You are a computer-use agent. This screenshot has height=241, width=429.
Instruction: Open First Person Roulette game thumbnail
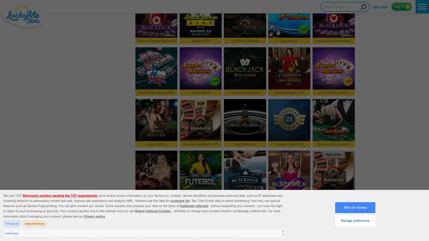pos(245,26)
